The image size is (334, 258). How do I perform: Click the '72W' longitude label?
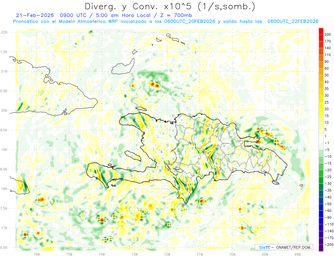(167, 254)
